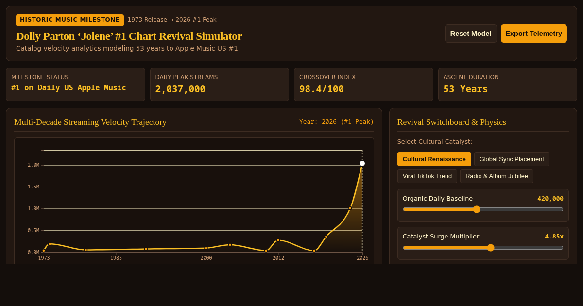Click the 1985 x-axis label
583x306 pixels.
click(116, 258)
